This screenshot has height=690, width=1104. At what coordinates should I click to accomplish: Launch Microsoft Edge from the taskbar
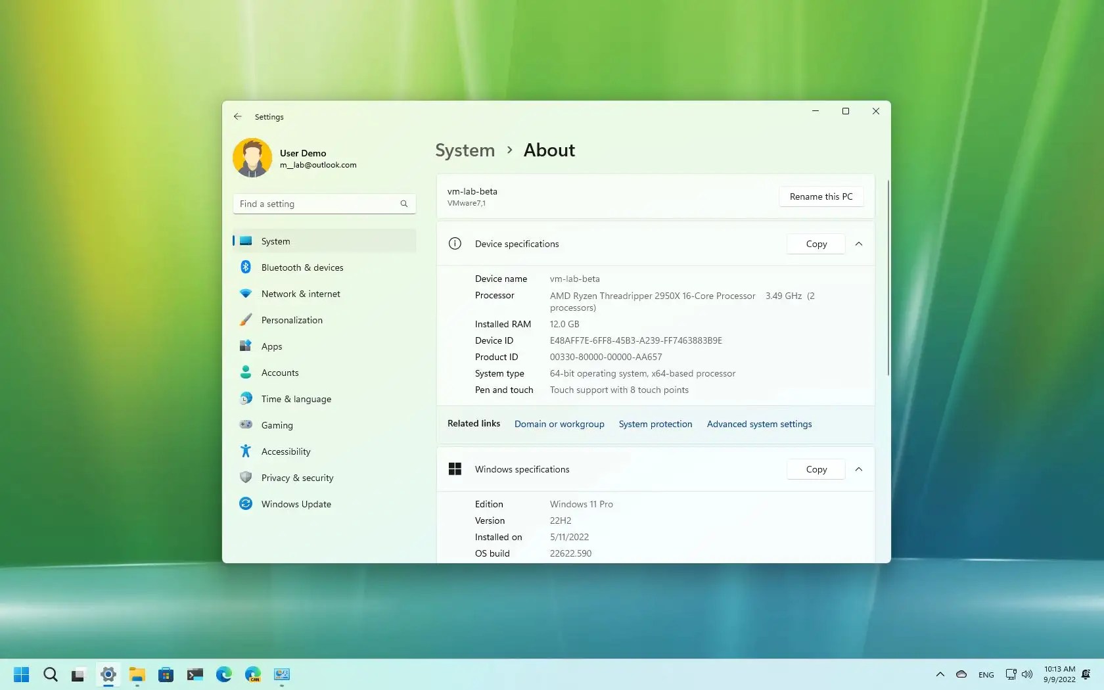click(223, 674)
